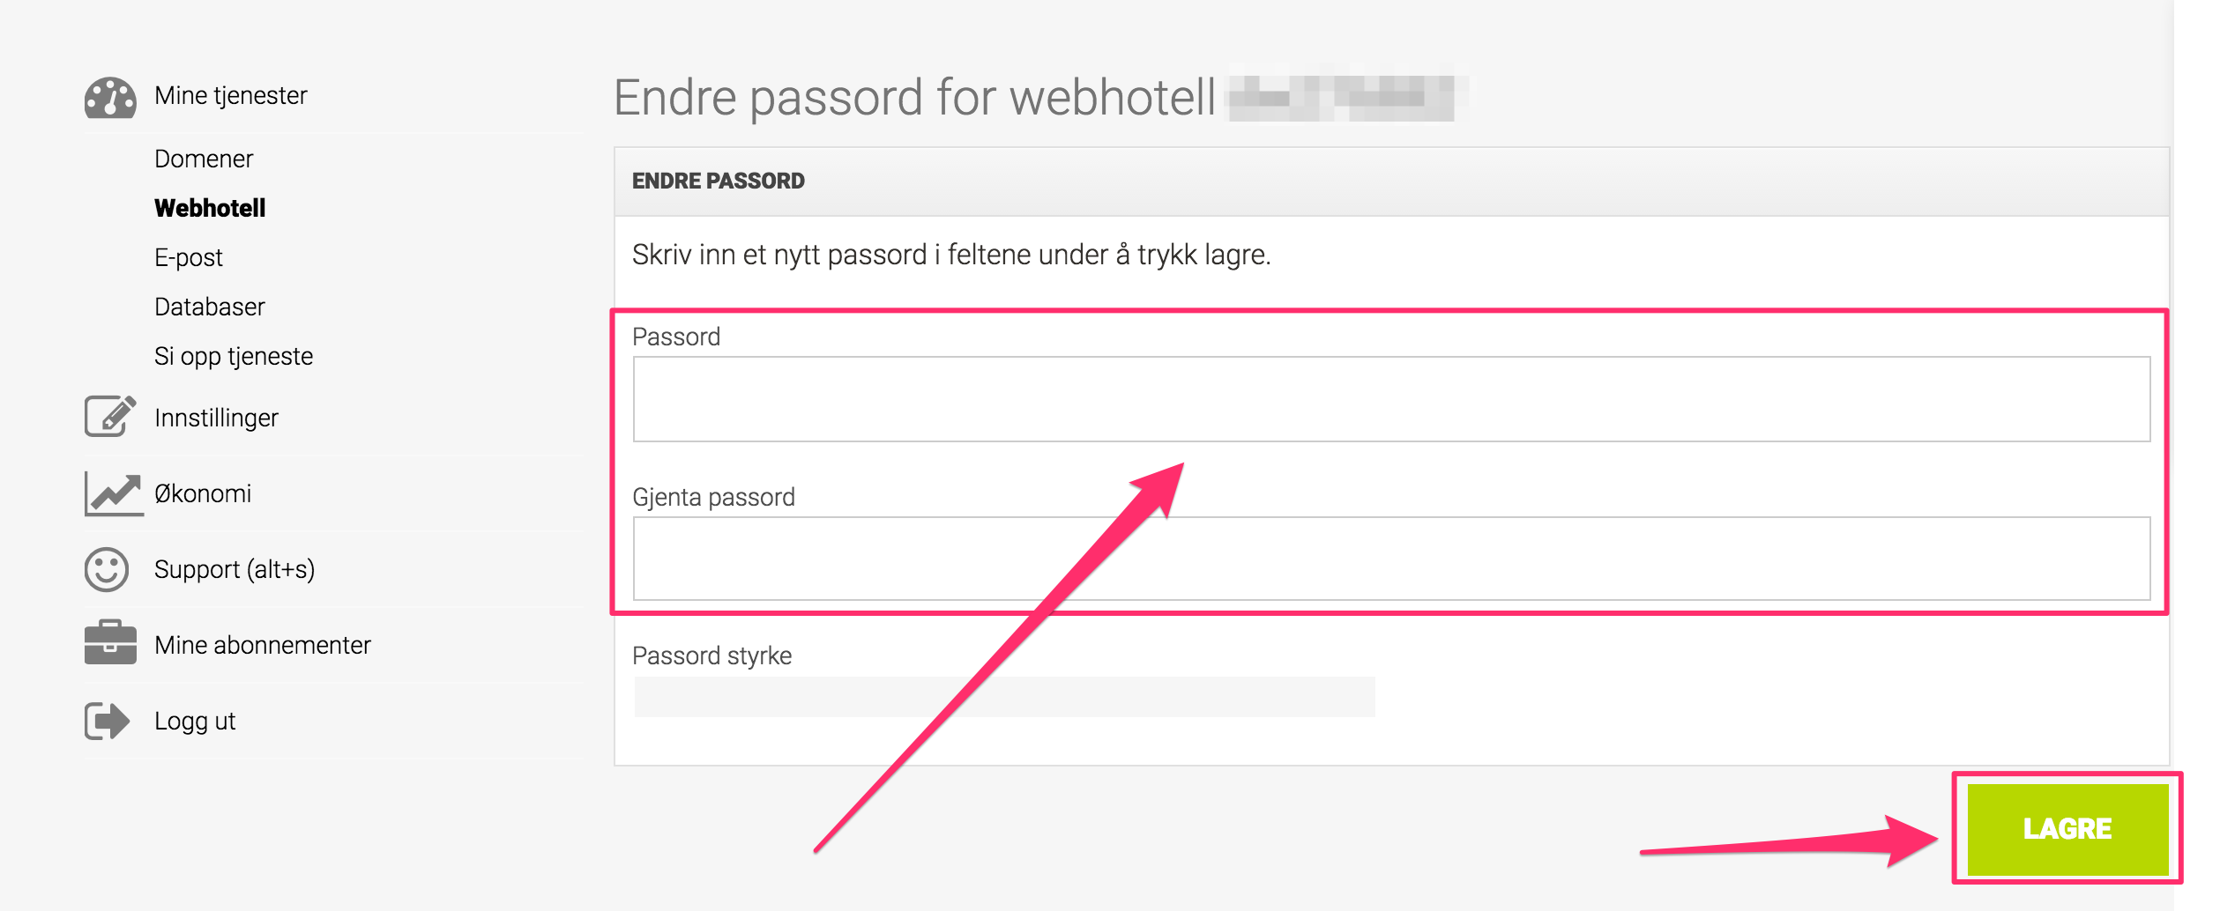The image size is (2220, 911).
Task: Click the Mine abonnementer briefcase icon
Action: pos(110,641)
